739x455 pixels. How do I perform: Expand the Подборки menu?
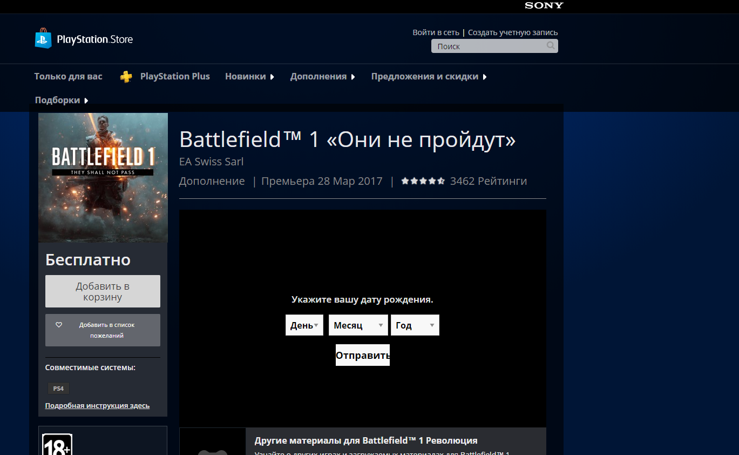tap(62, 101)
